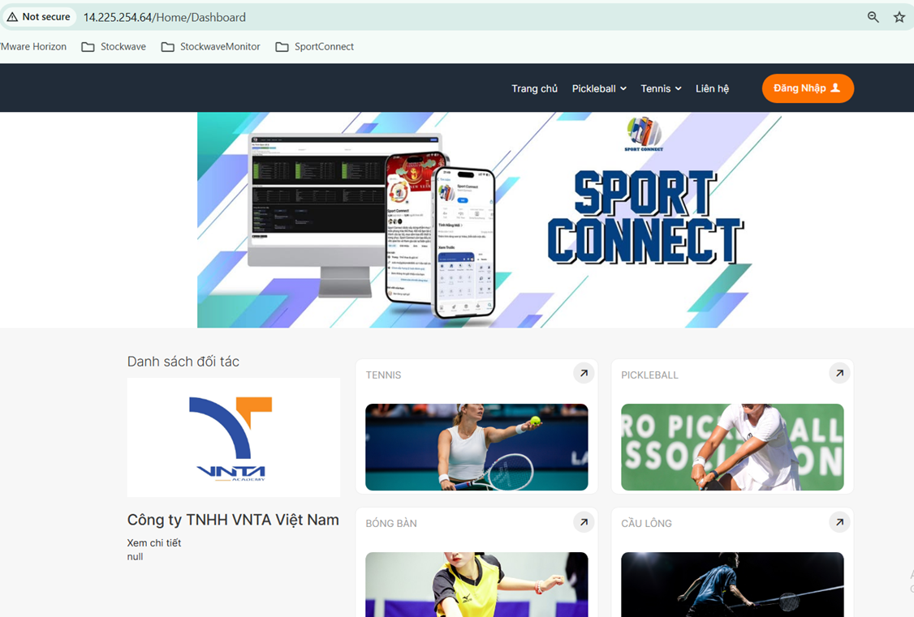Click the null text under Xem chi tiết
The height and width of the screenshot is (617, 914).
point(135,556)
